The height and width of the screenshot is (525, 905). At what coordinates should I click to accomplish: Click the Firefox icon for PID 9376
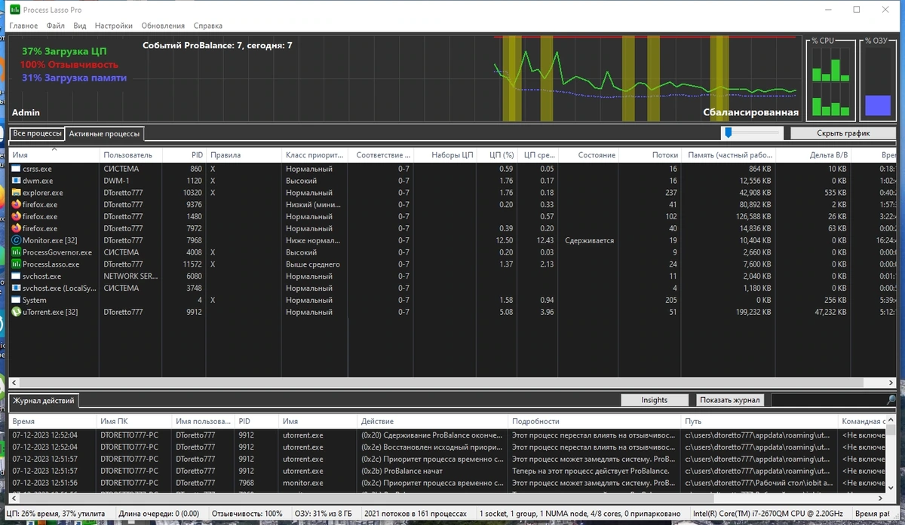17,204
